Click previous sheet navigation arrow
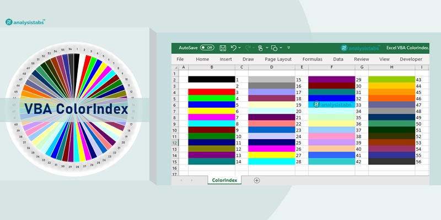The image size is (441, 220). click(181, 180)
